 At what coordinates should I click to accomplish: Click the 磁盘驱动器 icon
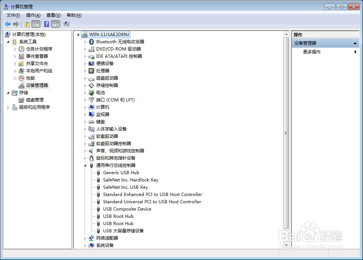pos(91,78)
